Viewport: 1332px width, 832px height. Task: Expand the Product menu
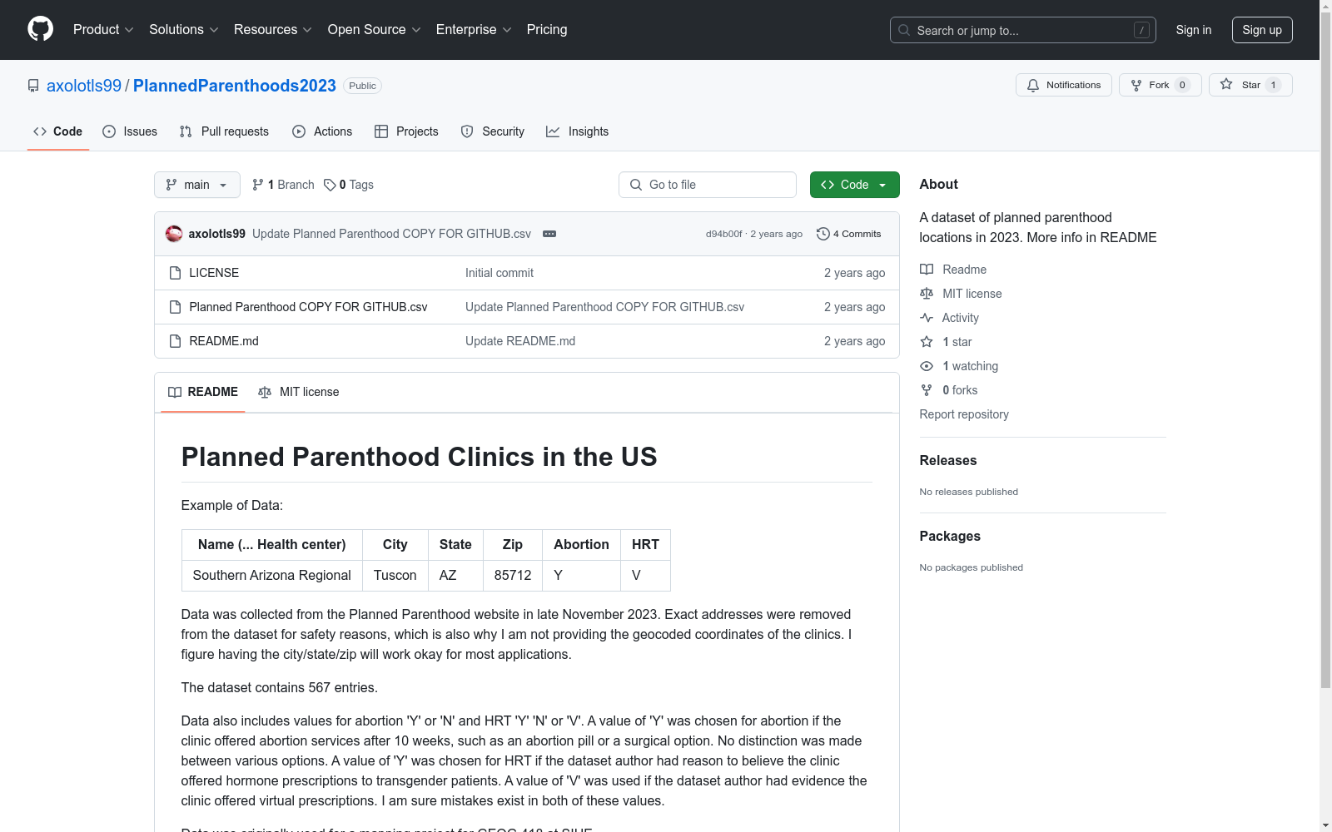(103, 29)
